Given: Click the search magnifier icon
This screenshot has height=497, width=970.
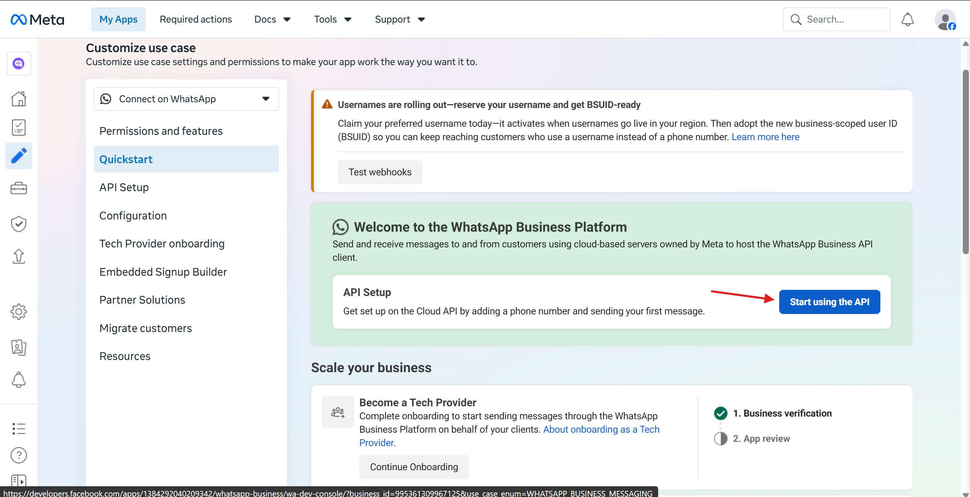Looking at the screenshot, I should tap(796, 20).
